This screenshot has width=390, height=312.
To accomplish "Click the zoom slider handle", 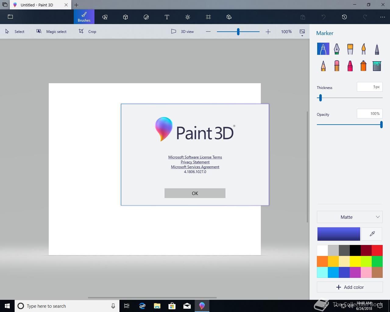I will 238,31.
